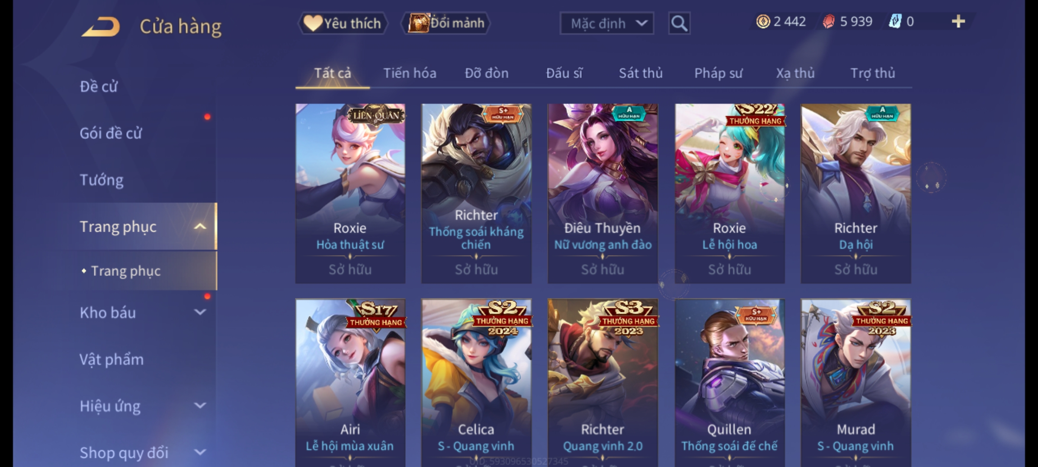Open the Gói đề cử menu item
Screen dimensions: 1038x467
[111, 133]
